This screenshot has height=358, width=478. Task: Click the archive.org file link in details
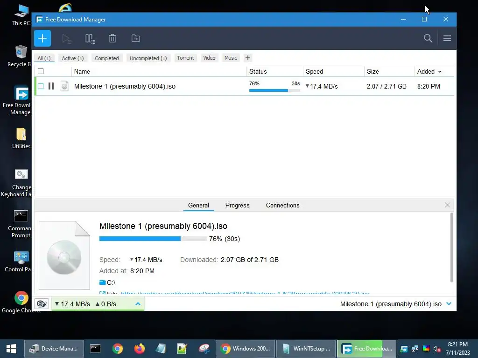click(x=245, y=293)
